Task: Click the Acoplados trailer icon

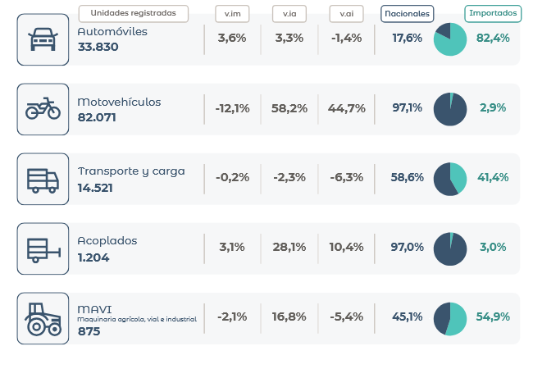Action: pos(43,248)
